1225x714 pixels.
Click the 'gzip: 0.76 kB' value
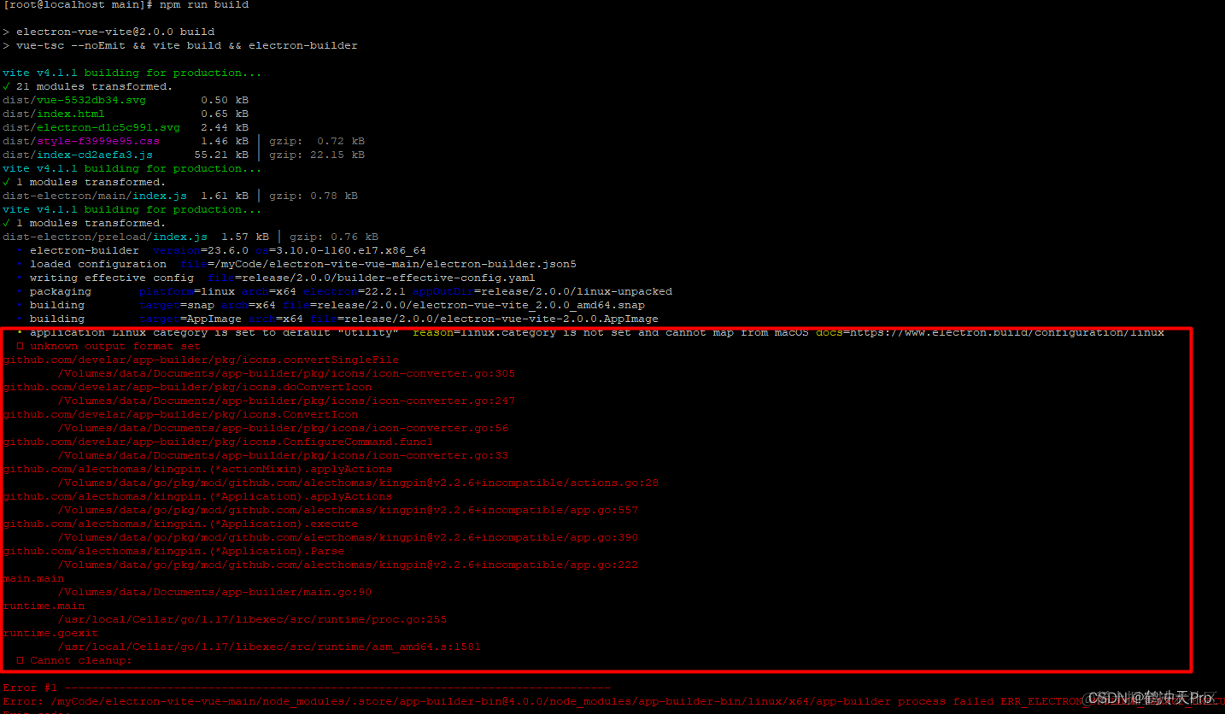334,237
